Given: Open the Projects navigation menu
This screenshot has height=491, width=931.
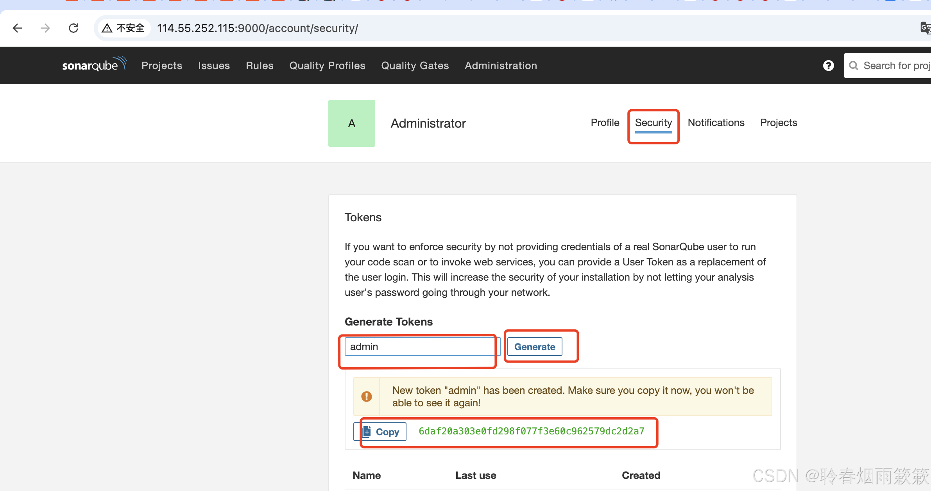Looking at the screenshot, I should 162,66.
